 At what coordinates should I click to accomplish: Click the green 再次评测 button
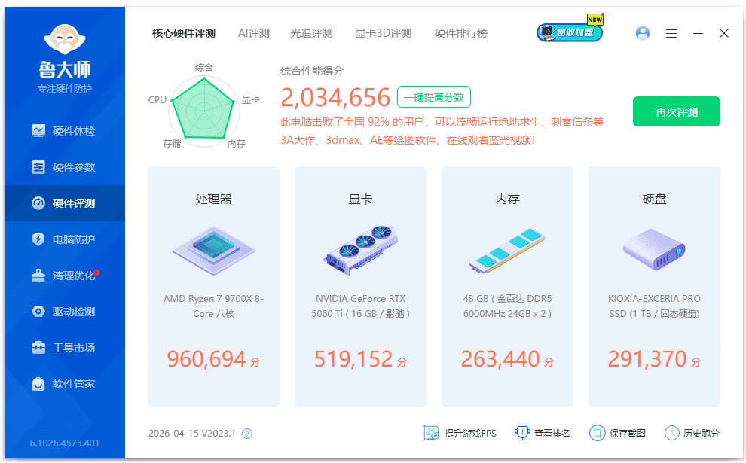click(676, 111)
